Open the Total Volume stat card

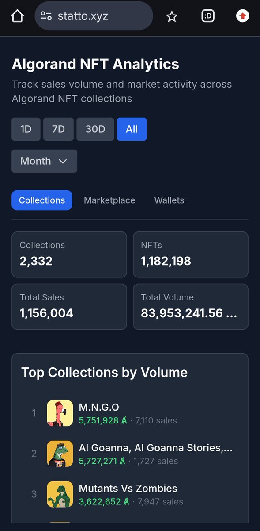point(191,307)
